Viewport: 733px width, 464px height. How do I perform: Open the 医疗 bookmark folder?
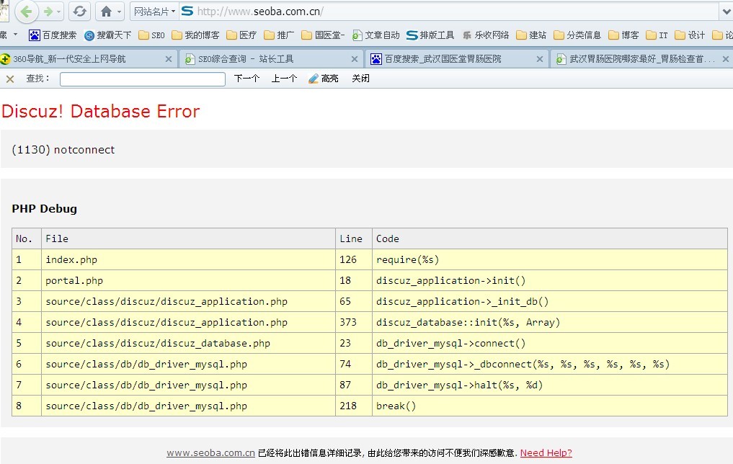coord(241,35)
